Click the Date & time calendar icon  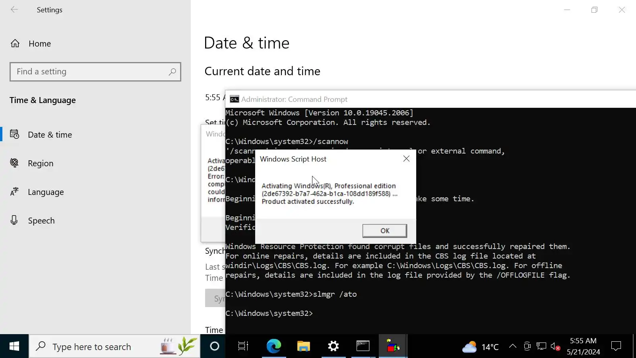click(x=14, y=134)
